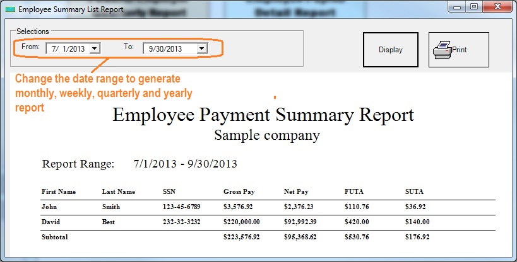Select the To date field showing 9/30/2013
This screenshot has height=262, width=517.
pos(169,48)
